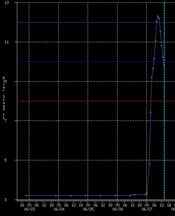Screen dimensions: 175x216
Task: Select the red horizontal flood stage line
Action: [x=96, y=101]
